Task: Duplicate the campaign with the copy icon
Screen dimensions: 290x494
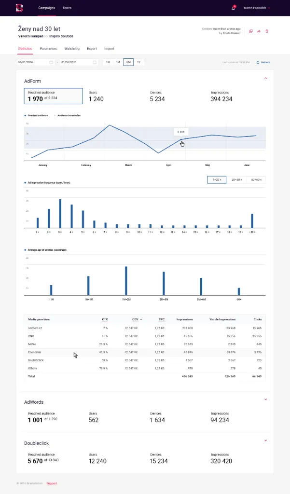Action: 251,31
